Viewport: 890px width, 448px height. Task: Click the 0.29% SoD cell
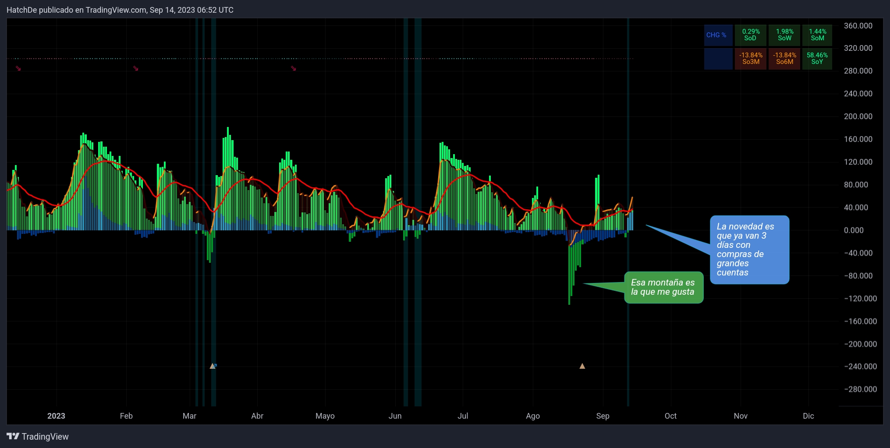tap(750, 35)
